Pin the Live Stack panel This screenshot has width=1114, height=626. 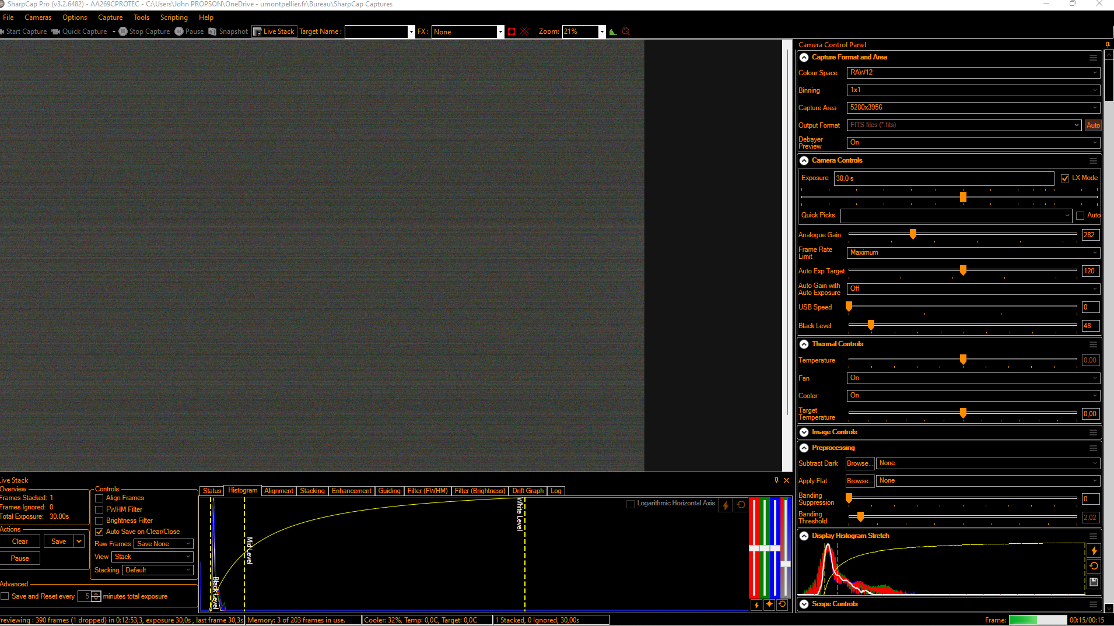tap(776, 480)
